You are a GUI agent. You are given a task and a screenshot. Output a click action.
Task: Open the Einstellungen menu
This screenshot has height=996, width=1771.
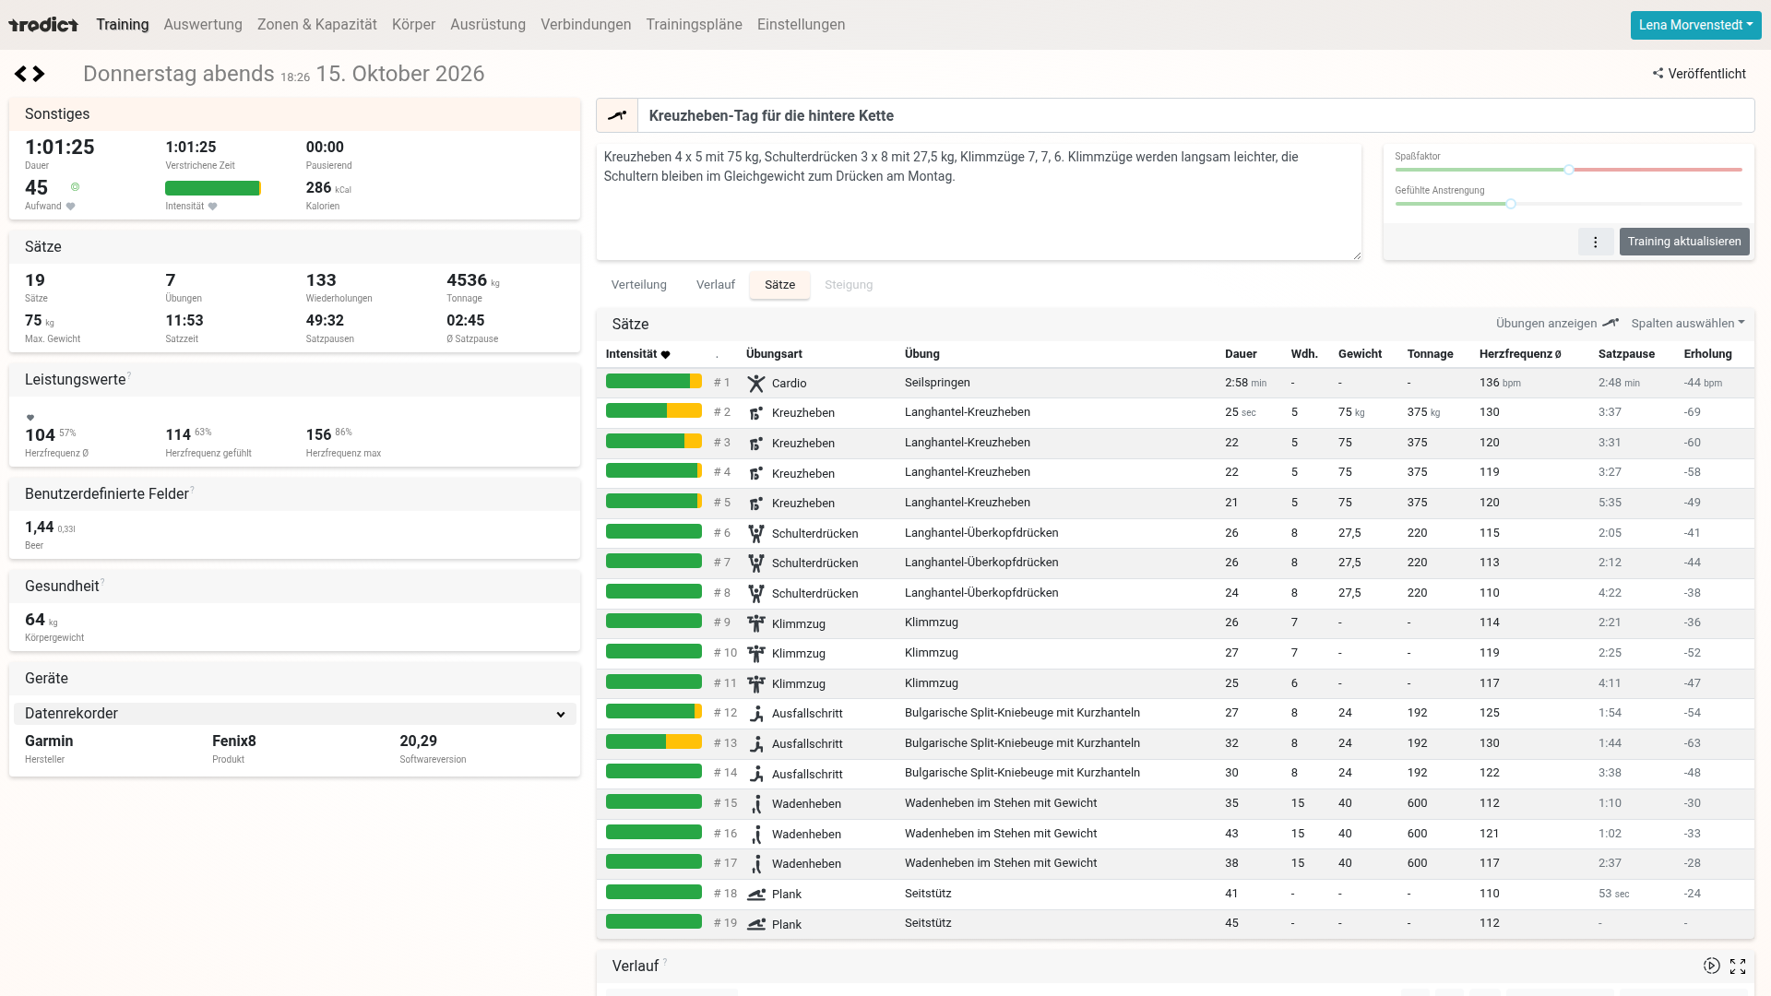(801, 25)
